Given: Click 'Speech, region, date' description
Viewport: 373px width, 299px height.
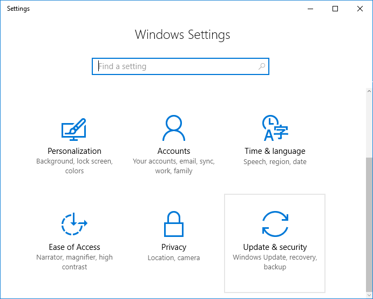Looking at the screenshot, I should pos(275,162).
